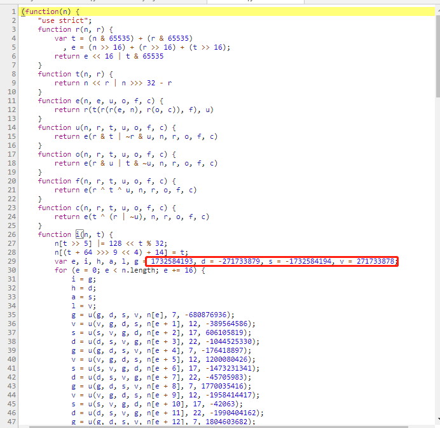Click the "var e, i, h, a, l, g" declaration
Viewport: 440px width, 428px height.
point(97,261)
